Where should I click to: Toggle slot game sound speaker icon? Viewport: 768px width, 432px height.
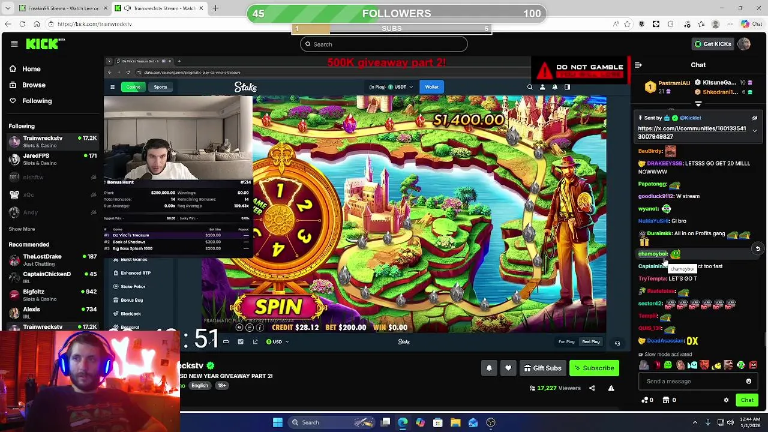click(x=239, y=328)
